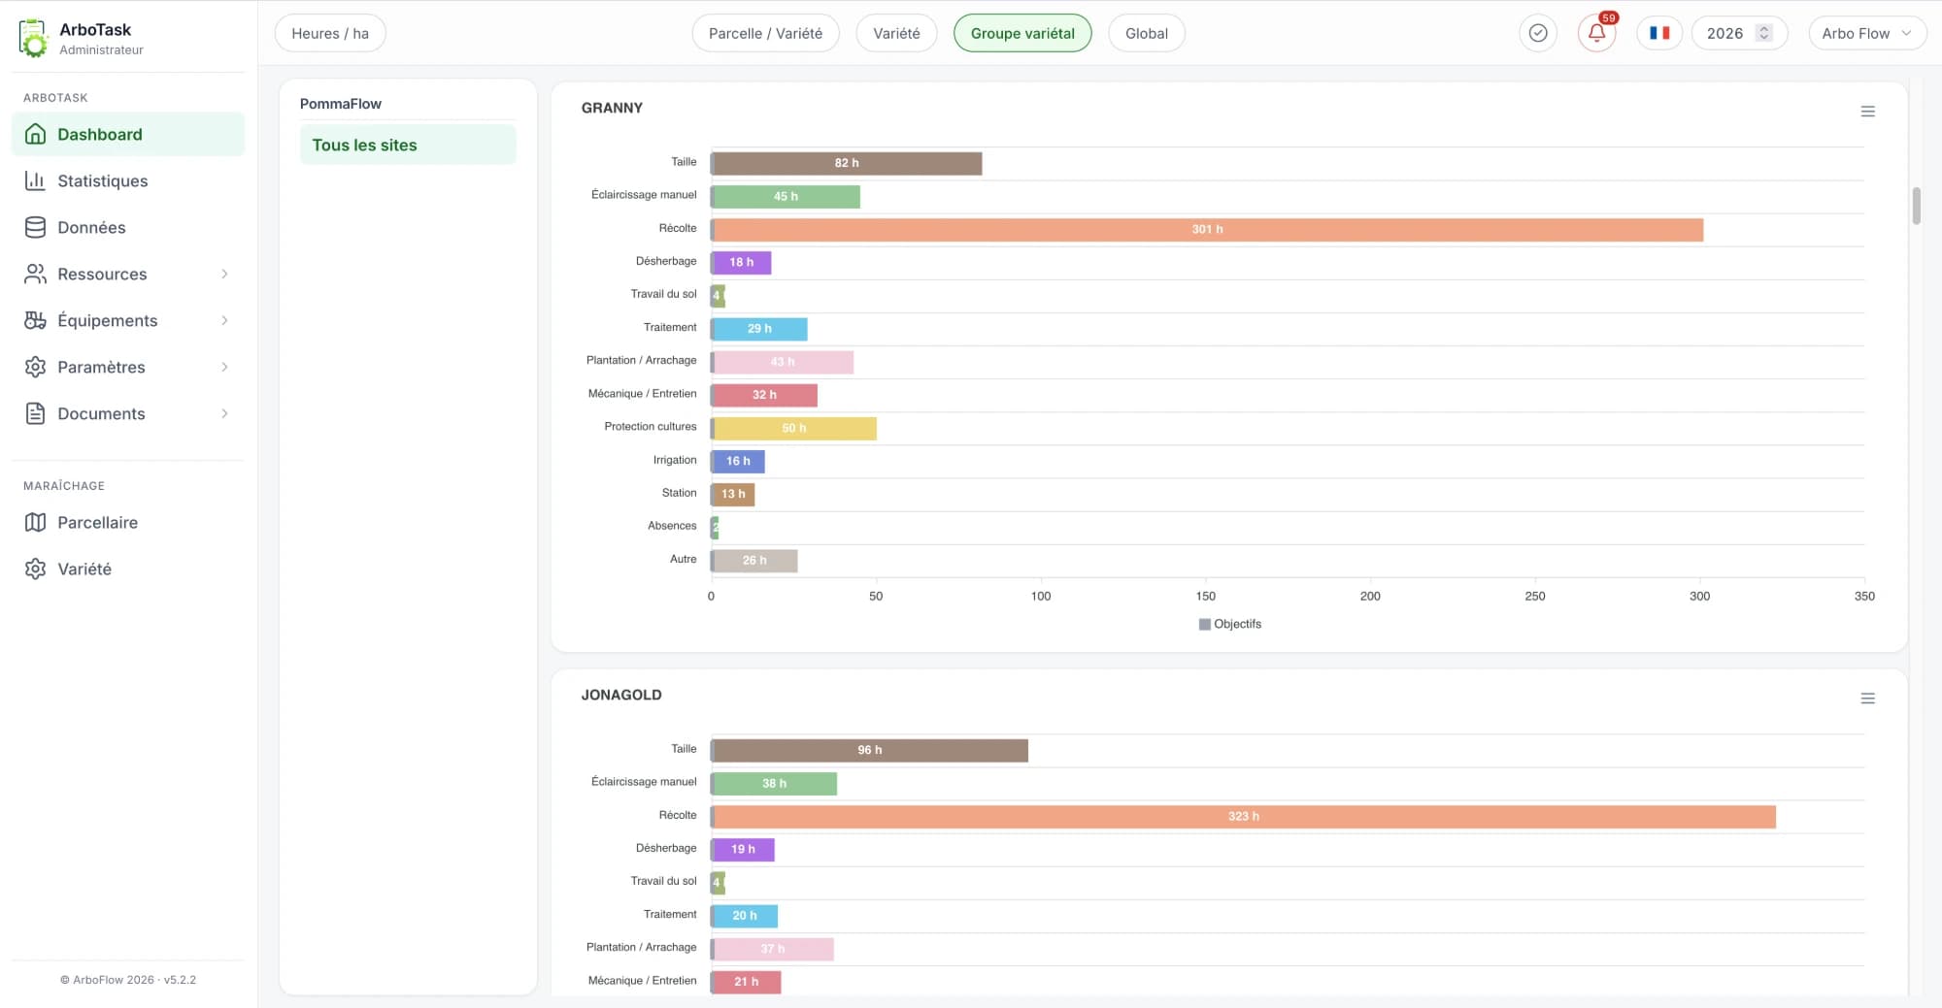Select the Groupe variétal view toggle
This screenshot has height=1008, width=1942.
tap(1022, 33)
